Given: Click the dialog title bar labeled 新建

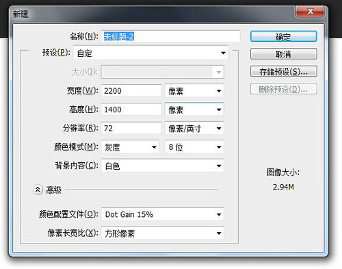Looking at the screenshot, I should (x=153, y=14).
